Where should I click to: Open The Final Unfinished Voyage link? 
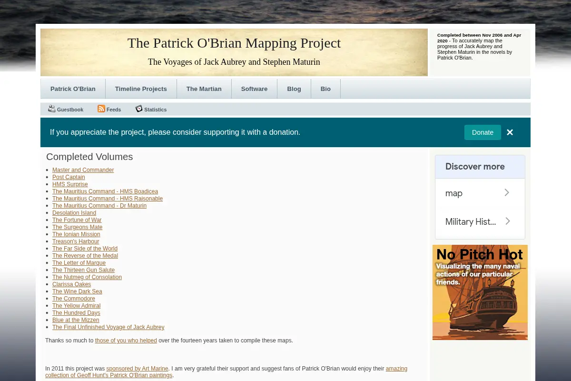click(x=108, y=327)
